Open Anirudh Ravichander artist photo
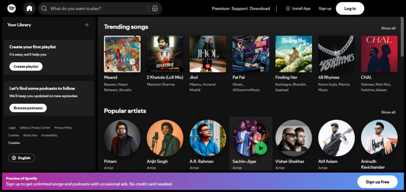The height and width of the screenshot is (192, 406). click(379, 138)
